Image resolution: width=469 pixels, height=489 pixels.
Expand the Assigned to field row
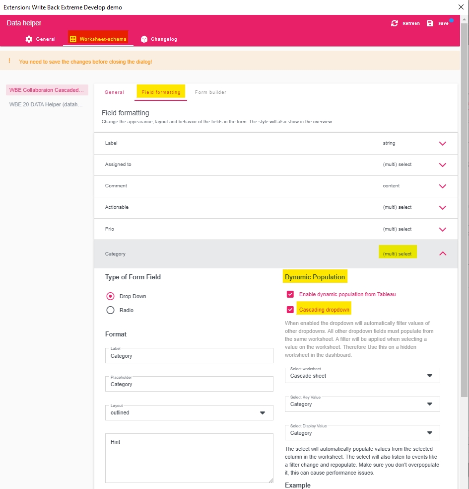coord(442,165)
